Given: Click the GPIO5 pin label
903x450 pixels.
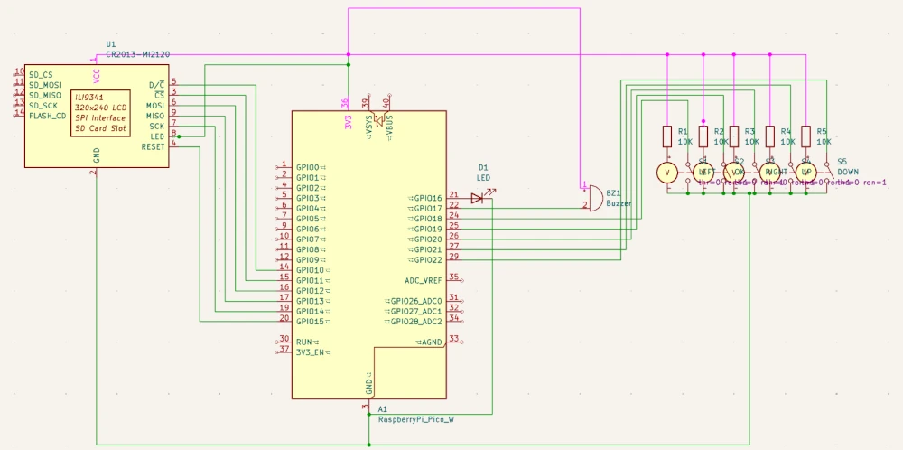Looking at the screenshot, I should tap(308, 219).
